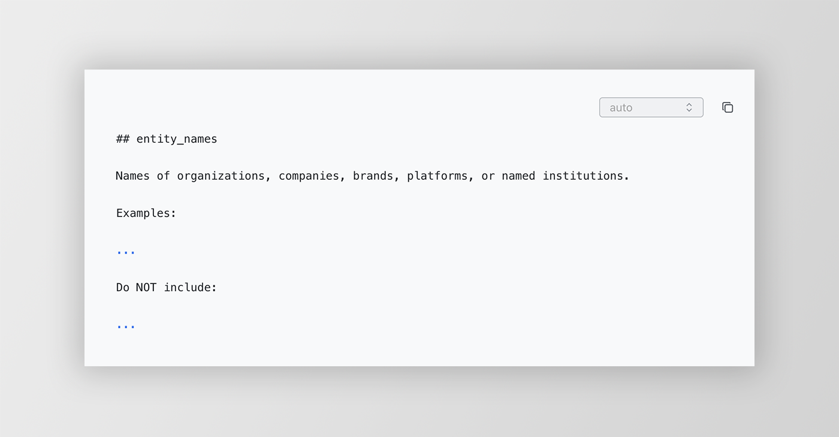Click the 'Examples:' line
839x437 pixels.
point(146,213)
